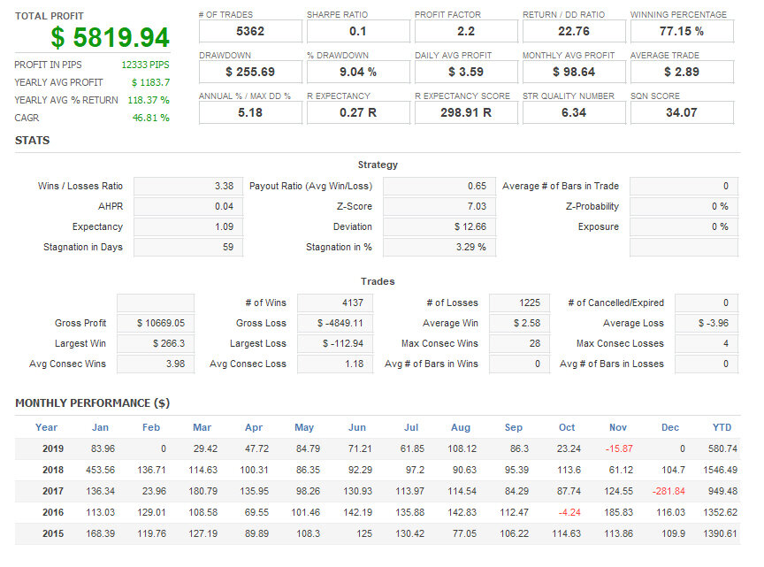Select # of Losses field 1225
Image resolution: width=764 pixels, height=567 pixels.
click(x=519, y=303)
